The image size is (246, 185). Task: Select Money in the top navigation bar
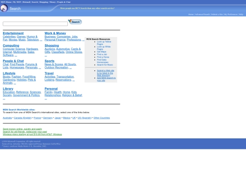tap(52, 2)
